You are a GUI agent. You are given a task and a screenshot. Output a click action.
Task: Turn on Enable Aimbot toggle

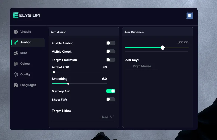pos(110,43)
